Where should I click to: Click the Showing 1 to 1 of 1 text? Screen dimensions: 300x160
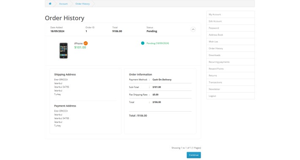(x=186, y=148)
